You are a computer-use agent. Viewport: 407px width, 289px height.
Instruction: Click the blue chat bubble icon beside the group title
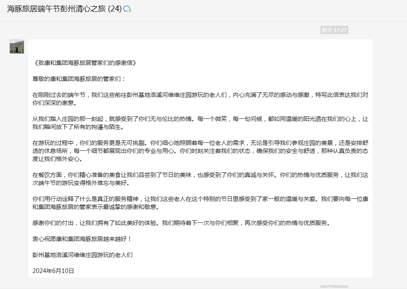pyautogui.click(x=127, y=9)
